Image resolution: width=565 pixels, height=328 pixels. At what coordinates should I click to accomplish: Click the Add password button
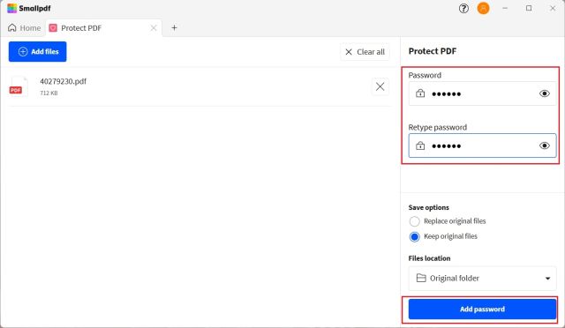click(x=482, y=309)
